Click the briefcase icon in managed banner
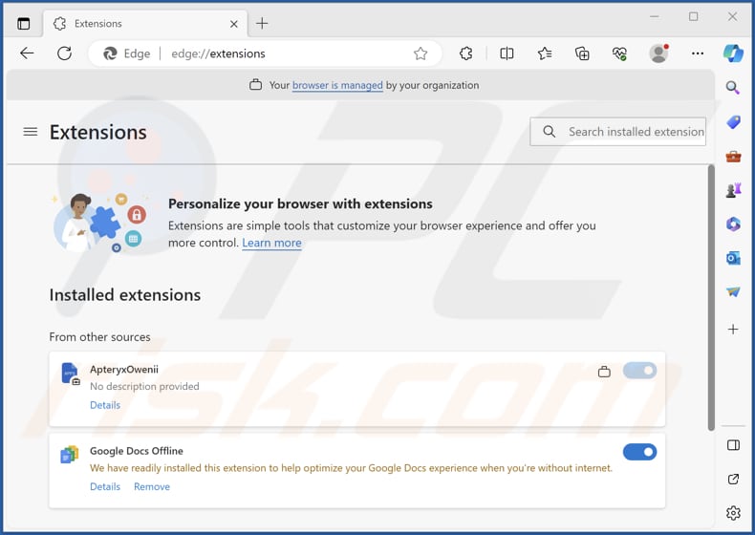Viewport: 755px width, 535px height. click(256, 85)
